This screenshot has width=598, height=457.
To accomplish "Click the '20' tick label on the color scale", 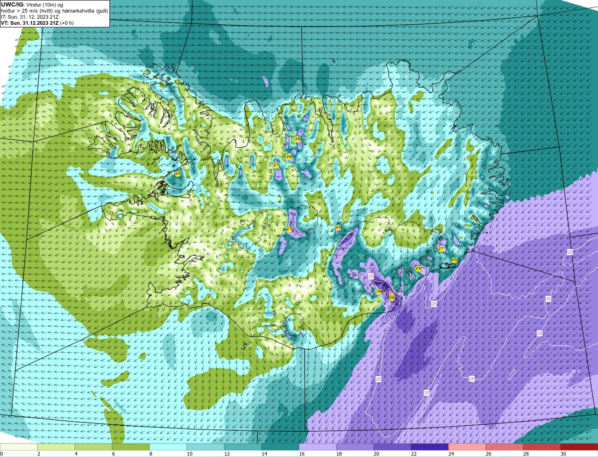I will [x=376, y=454].
